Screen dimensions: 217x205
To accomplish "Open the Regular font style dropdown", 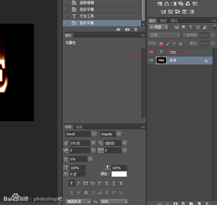I will pyautogui.click(x=119, y=134).
